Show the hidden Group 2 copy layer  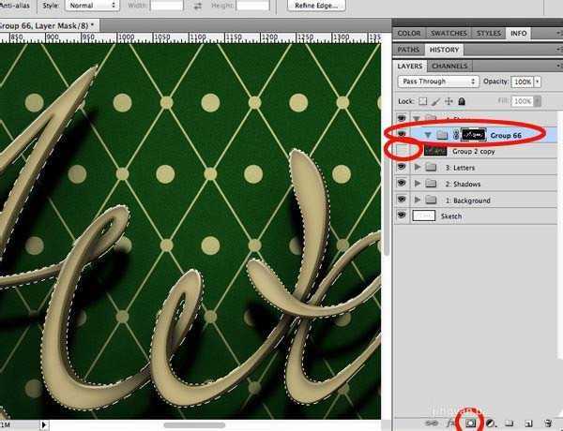coord(403,150)
